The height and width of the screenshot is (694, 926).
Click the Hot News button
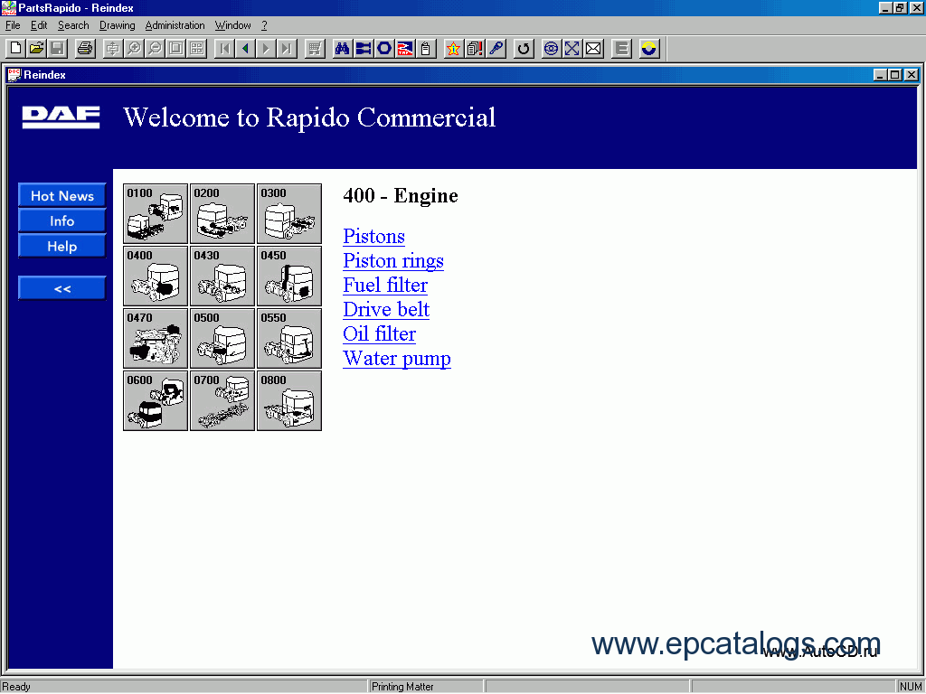(x=62, y=195)
